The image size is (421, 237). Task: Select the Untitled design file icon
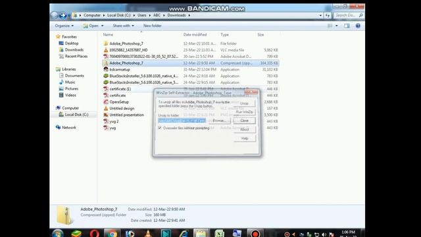pyautogui.click(x=106, y=108)
